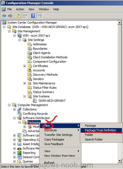The width and height of the screenshot is (123, 169).
Task: Select the Client Agents tree item
Action: [42, 53]
